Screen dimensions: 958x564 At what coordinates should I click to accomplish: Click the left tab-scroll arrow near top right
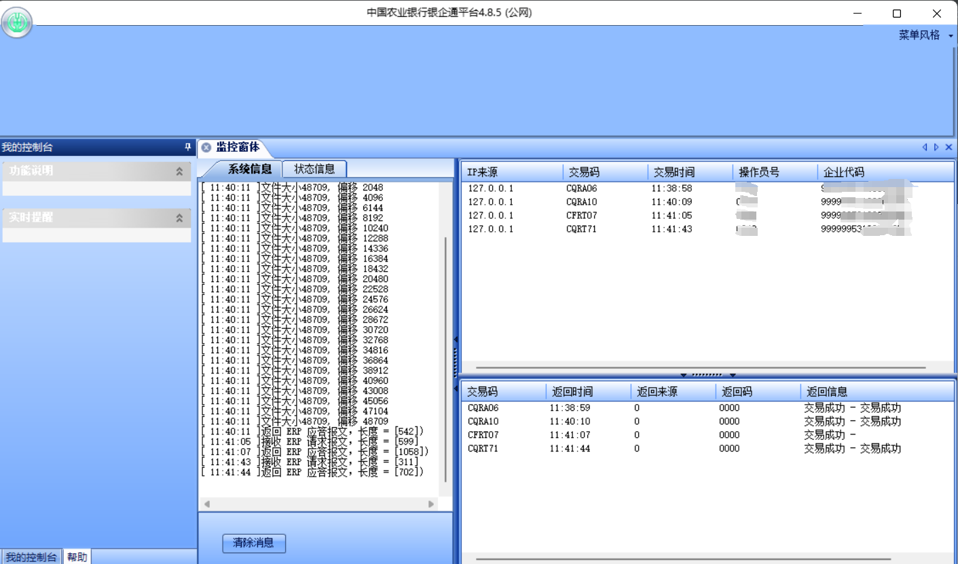click(924, 147)
